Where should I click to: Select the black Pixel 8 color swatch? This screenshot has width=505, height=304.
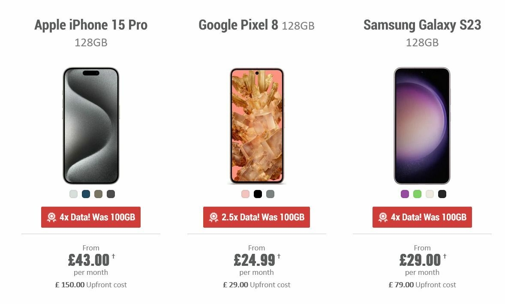click(x=258, y=194)
